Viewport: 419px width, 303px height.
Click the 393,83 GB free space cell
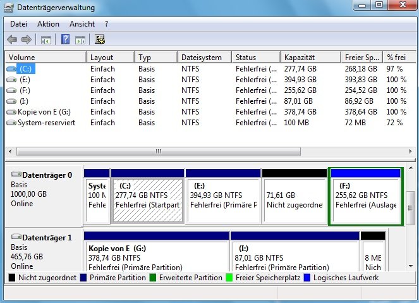click(361, 80)
